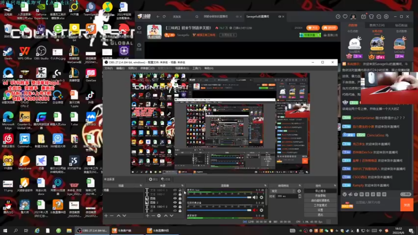Toggle lock on the last source row
418x235 pixels.
point(180,210)
